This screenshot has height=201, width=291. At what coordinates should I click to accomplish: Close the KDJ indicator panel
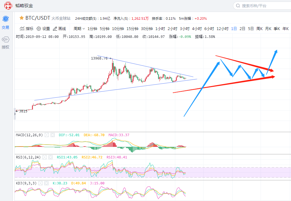coord(46,183)
